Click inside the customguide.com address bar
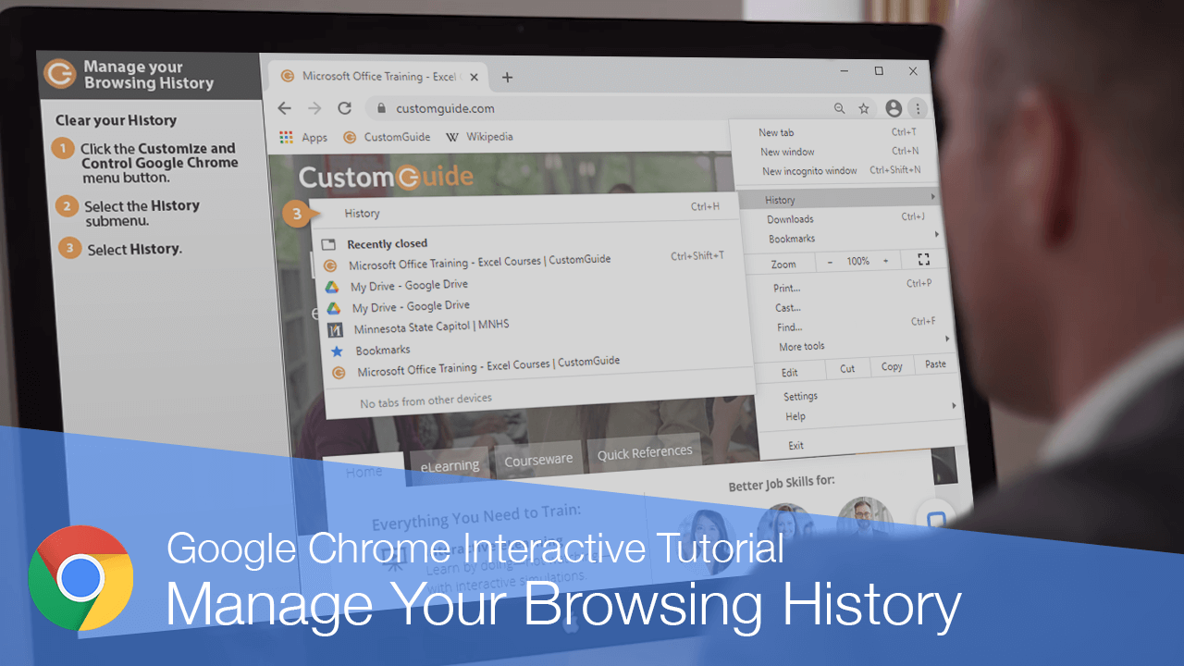1184x666 pixels. tap(555, 107)
